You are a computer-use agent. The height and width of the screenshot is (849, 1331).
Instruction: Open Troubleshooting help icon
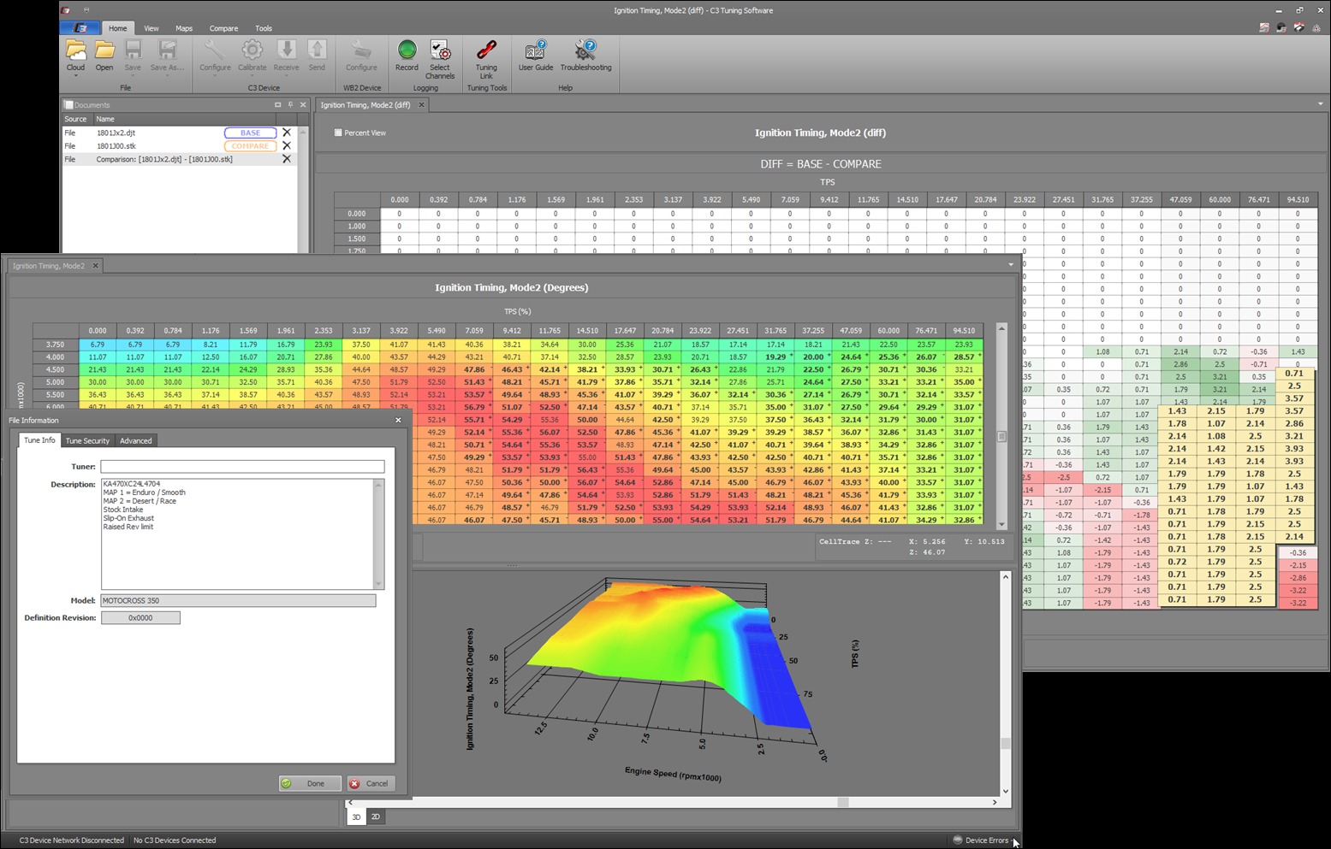585,50
